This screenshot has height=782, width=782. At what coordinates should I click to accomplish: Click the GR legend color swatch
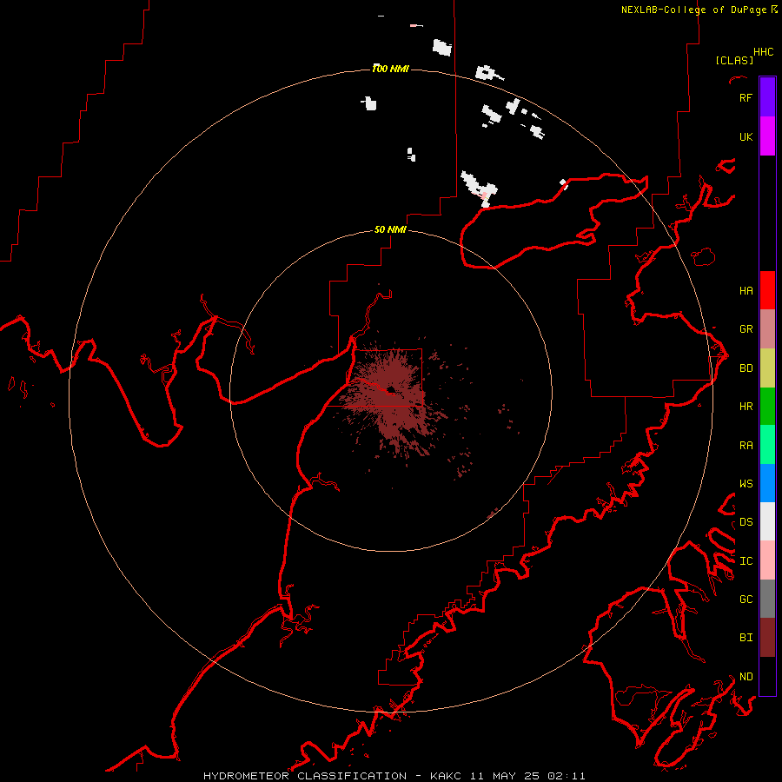pyautogui.click(x=767, y=329)
